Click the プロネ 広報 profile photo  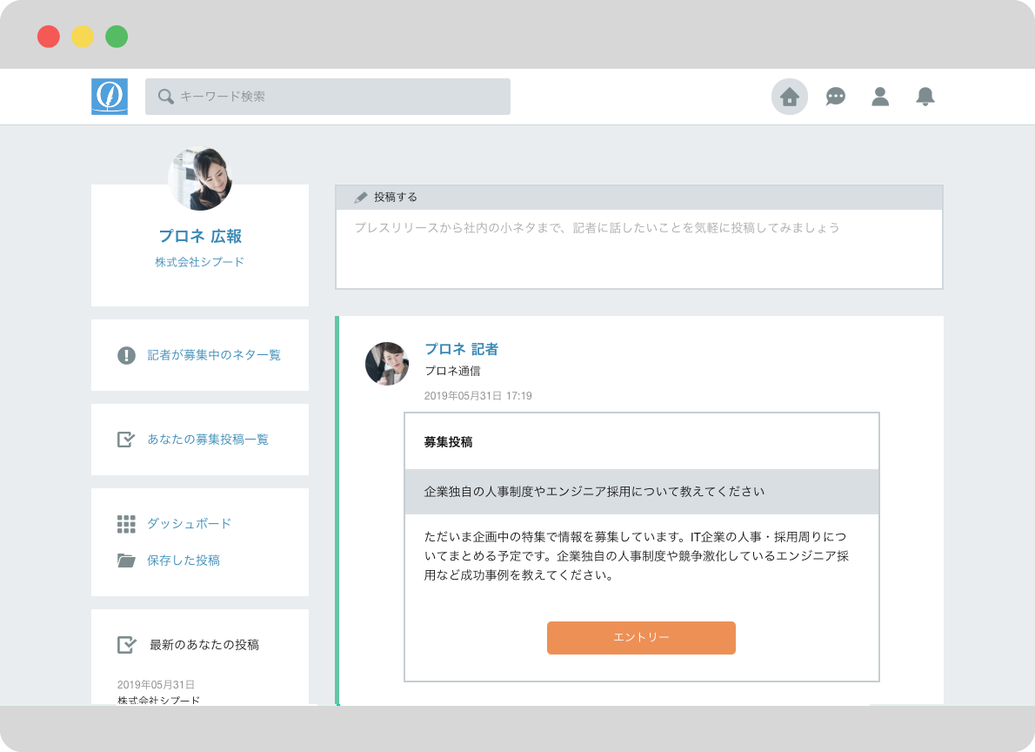click(200, 178)
